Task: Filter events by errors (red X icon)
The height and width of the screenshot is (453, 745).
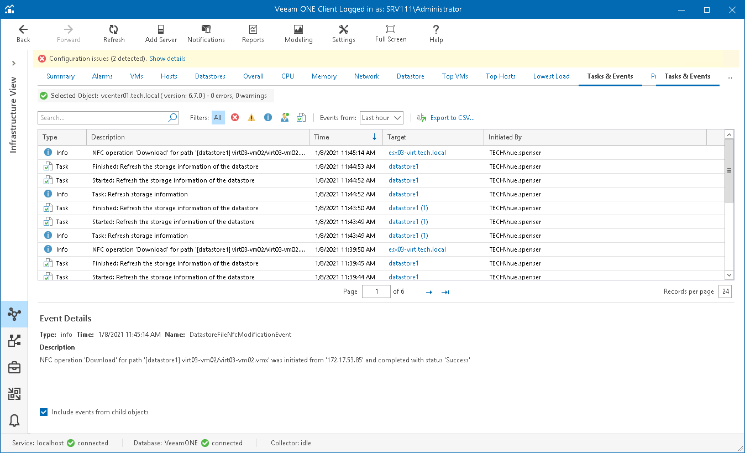Action: [x=235, y=118]
